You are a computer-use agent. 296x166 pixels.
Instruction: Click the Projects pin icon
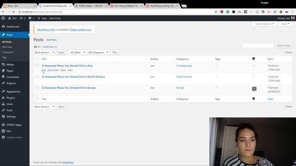point(3,83)
